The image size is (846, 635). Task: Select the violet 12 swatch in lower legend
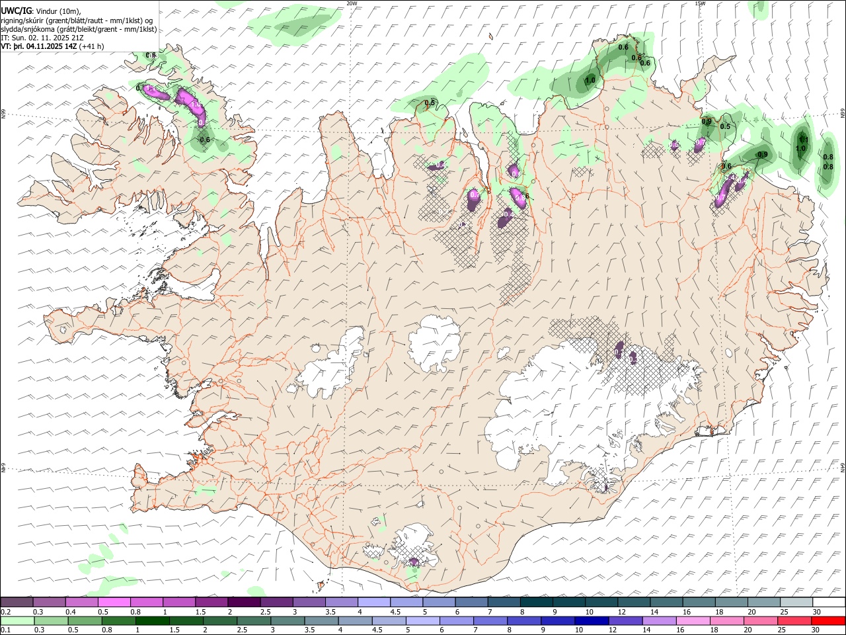(x=625, y=620)
